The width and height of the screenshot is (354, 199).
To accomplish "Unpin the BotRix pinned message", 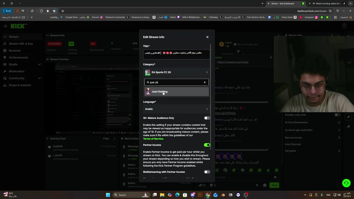I will pyautogui.click(x=271, y=57).
